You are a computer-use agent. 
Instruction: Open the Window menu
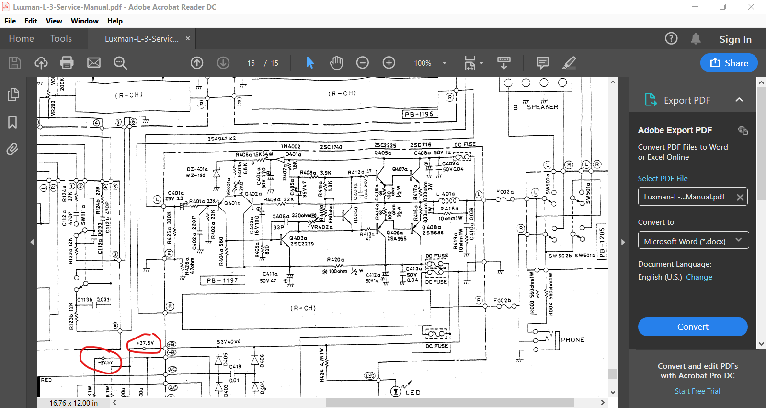tap(85, 21)
